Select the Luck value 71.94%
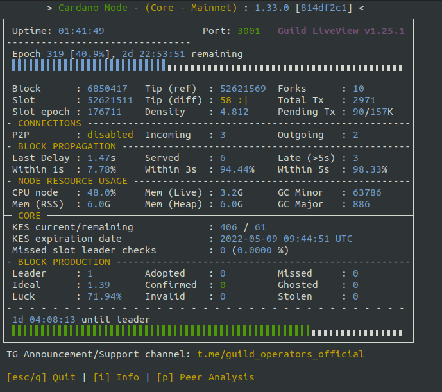Screen dimensions: 442x392 [x=105, y=296]
